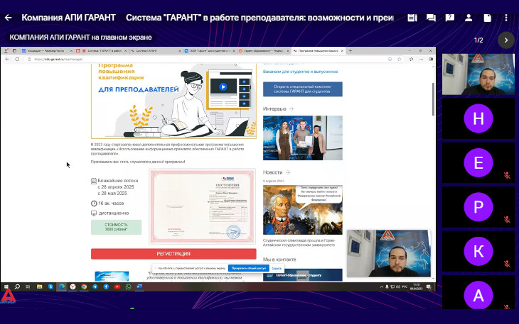This screenshot has width=519, height=324.
Task: Open WhatsApp from the taskbar
Action: pyautogui.click(x=129, y=286)
